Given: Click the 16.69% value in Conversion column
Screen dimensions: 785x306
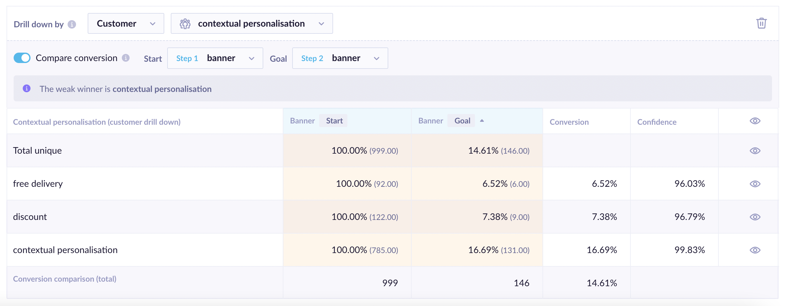Looking at the screenshot, I should click(x=602, y=250).
